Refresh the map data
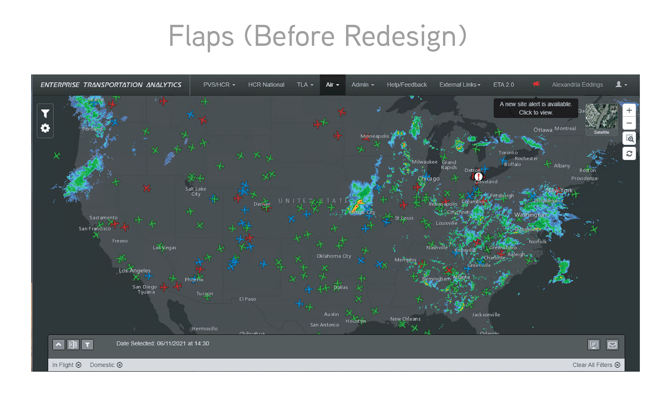The image size is (671, 405). pos(629,154)
